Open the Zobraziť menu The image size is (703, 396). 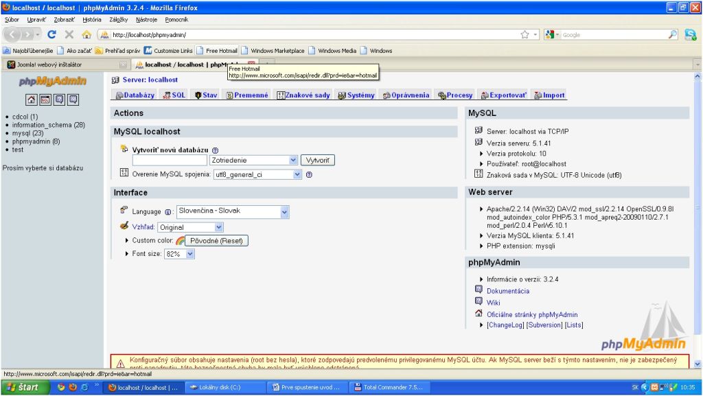(x=64, y=20)
